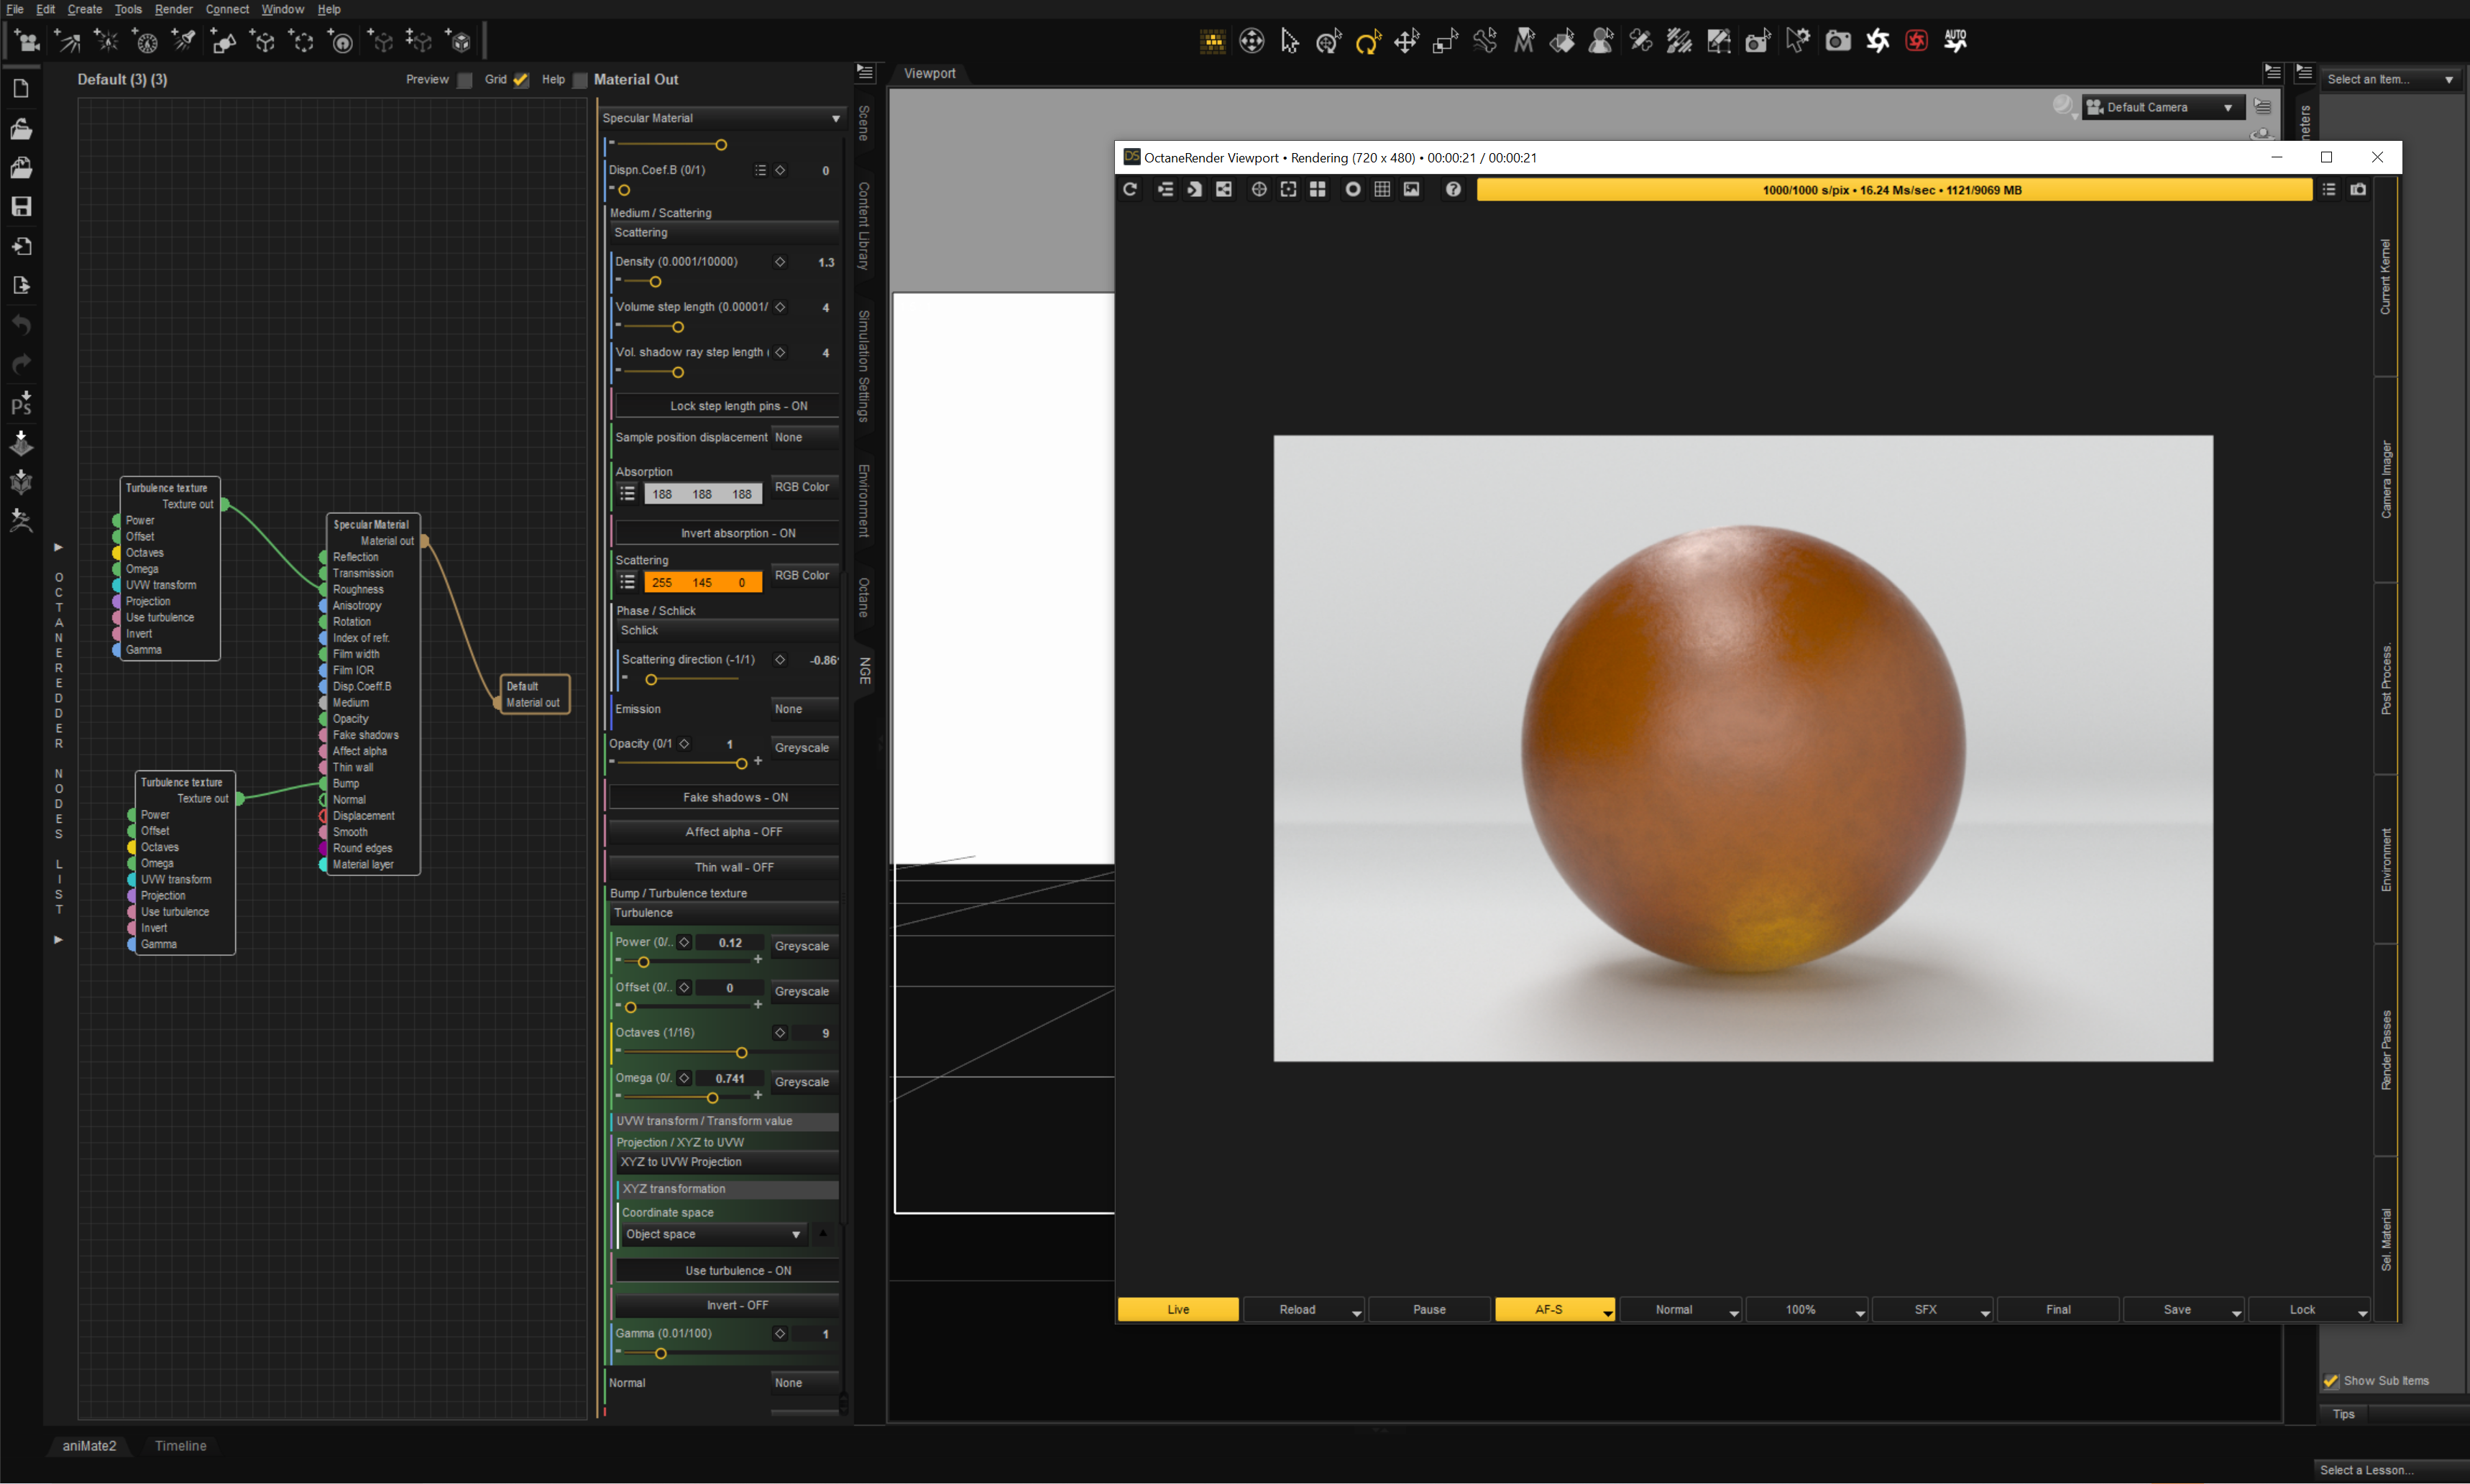Toggle the Grid checkbox
The image size is (2470, 1484).
pyautogui.click(x=520, y=80)
